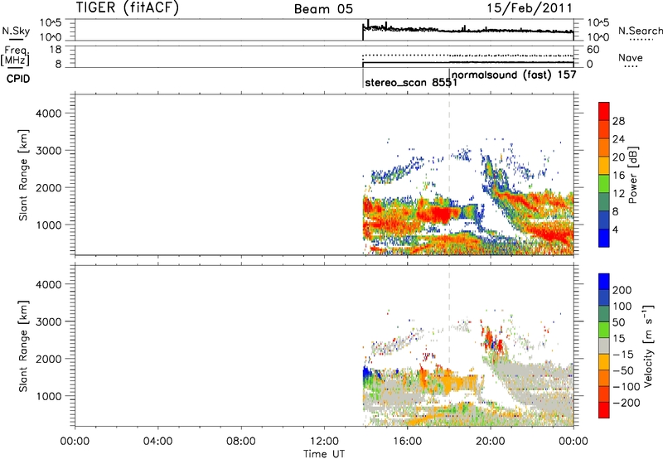This screenshot has height=459, width=663.
Task: Click the '12' label on the Power colorbar
Action: 618,194
